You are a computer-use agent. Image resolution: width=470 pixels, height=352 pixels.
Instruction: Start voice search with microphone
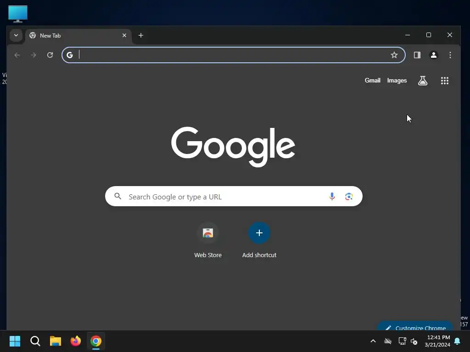tap(332, 196)
